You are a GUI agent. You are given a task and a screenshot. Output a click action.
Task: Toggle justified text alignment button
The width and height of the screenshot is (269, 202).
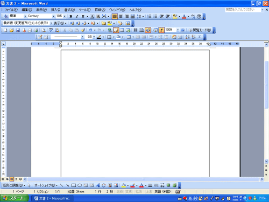[115, 17]
